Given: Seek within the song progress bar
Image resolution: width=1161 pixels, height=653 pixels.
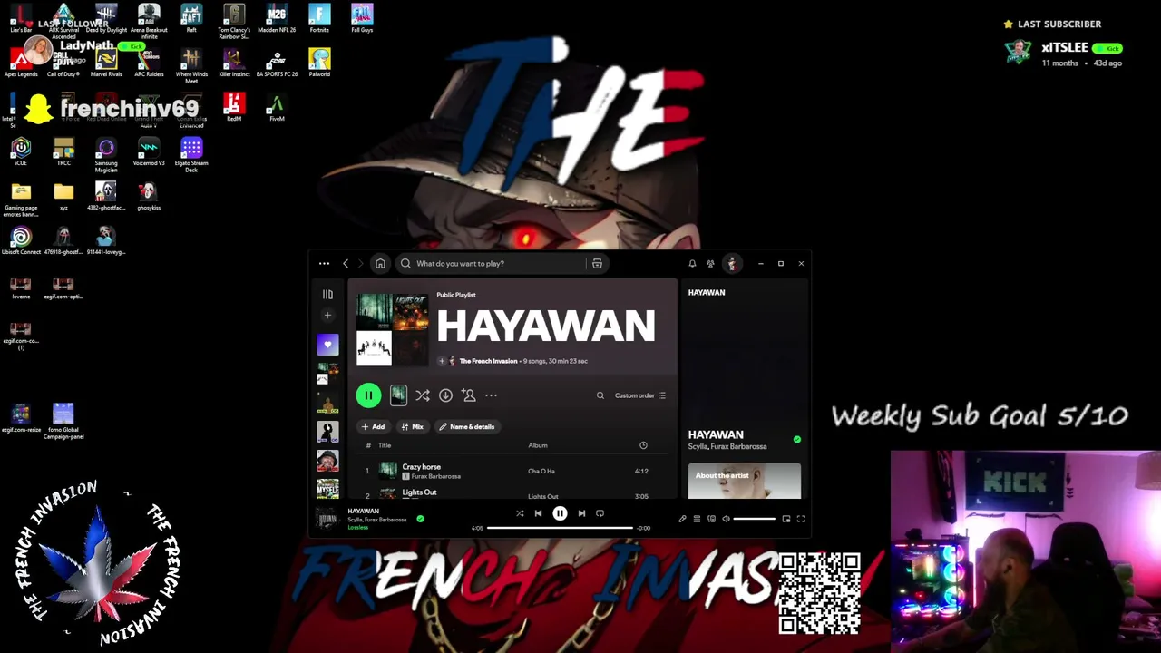Looking at the screenshot, I should pos(560,528).
